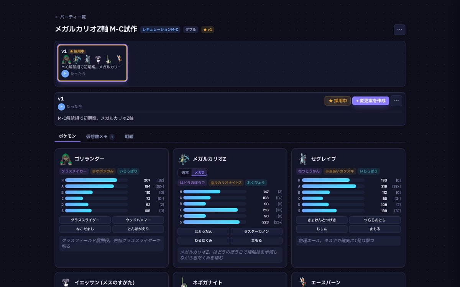Image resolution: width=460 pixels, height=287 pixels.
Task: Click メガルカリオZ's S stat bar
Action: point(215,222)
